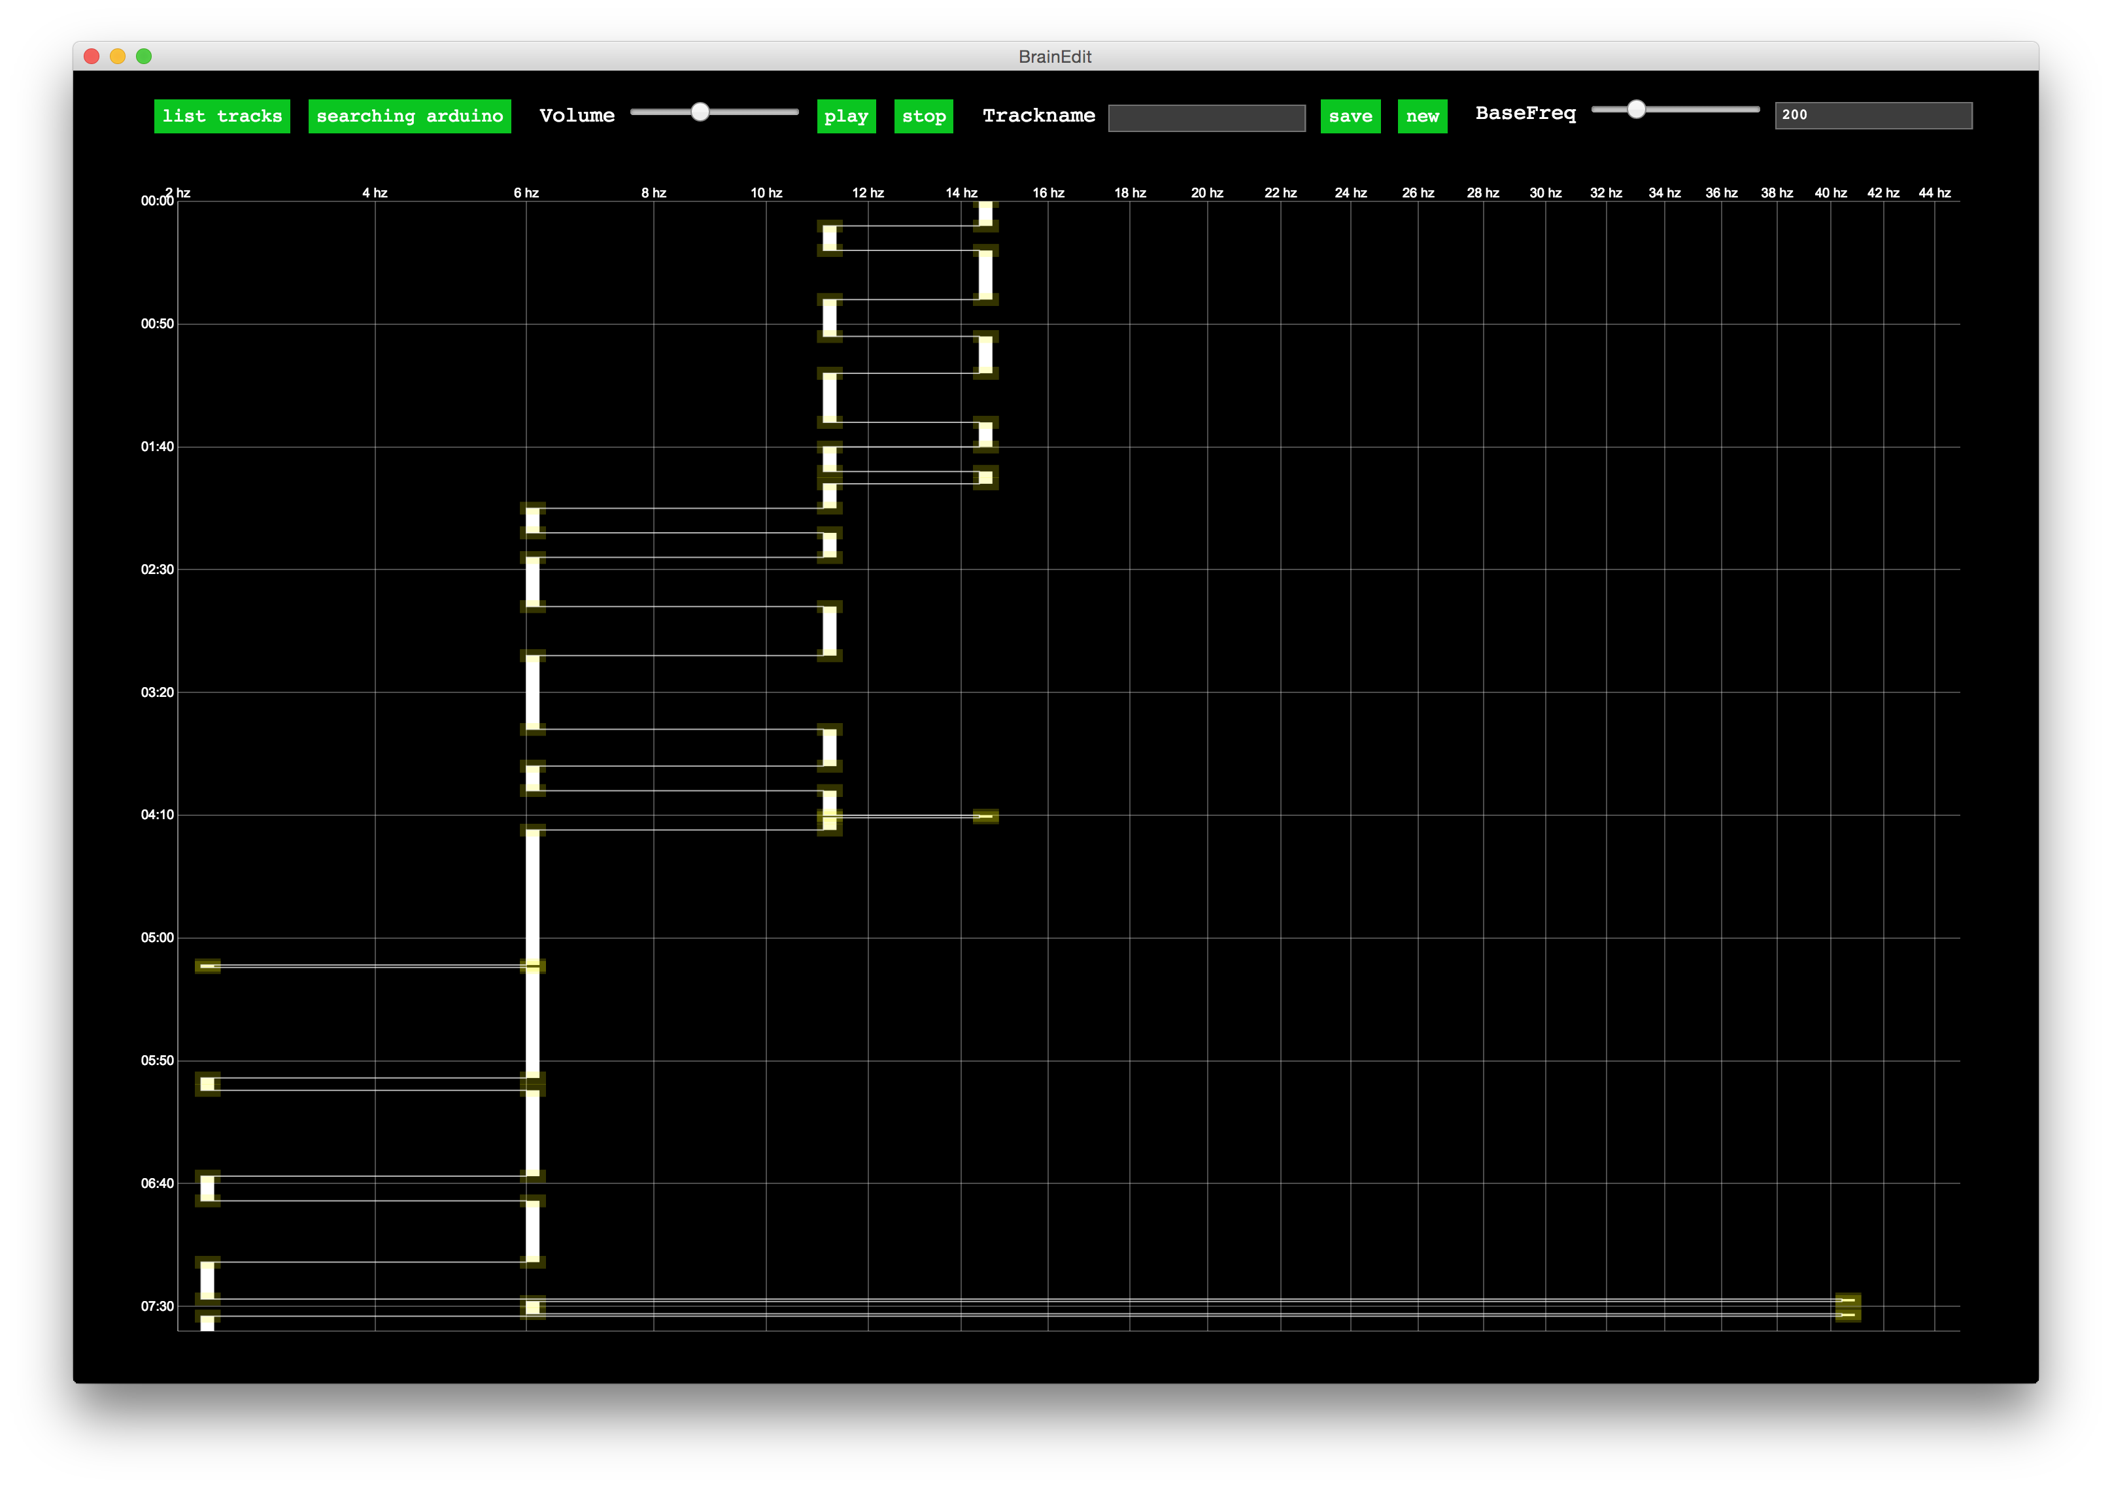Image resolution: width=2112 pixels, height=1488 pixels.
Task: Select the 2 hz node just below 05:50
Action: coord(208,1083)
